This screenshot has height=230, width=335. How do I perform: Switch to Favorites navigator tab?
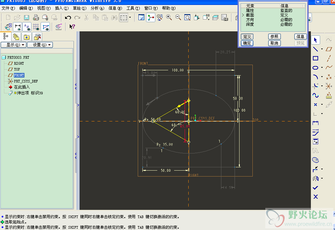pyautogui.click(x=26, y=37)
